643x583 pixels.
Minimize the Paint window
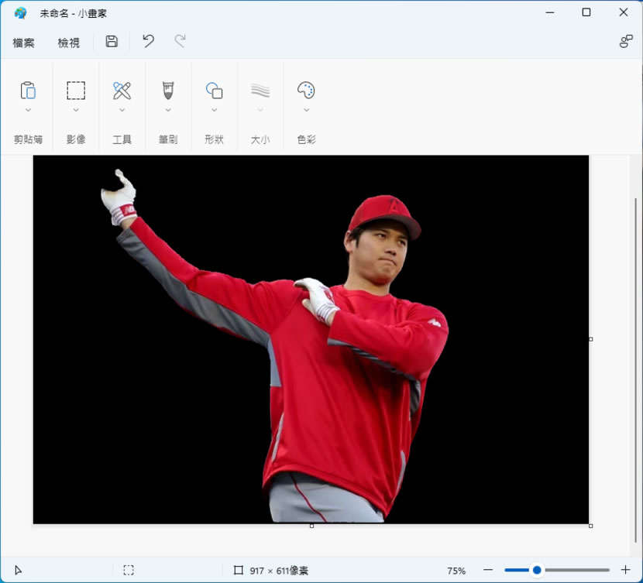[x=549, y=12]
